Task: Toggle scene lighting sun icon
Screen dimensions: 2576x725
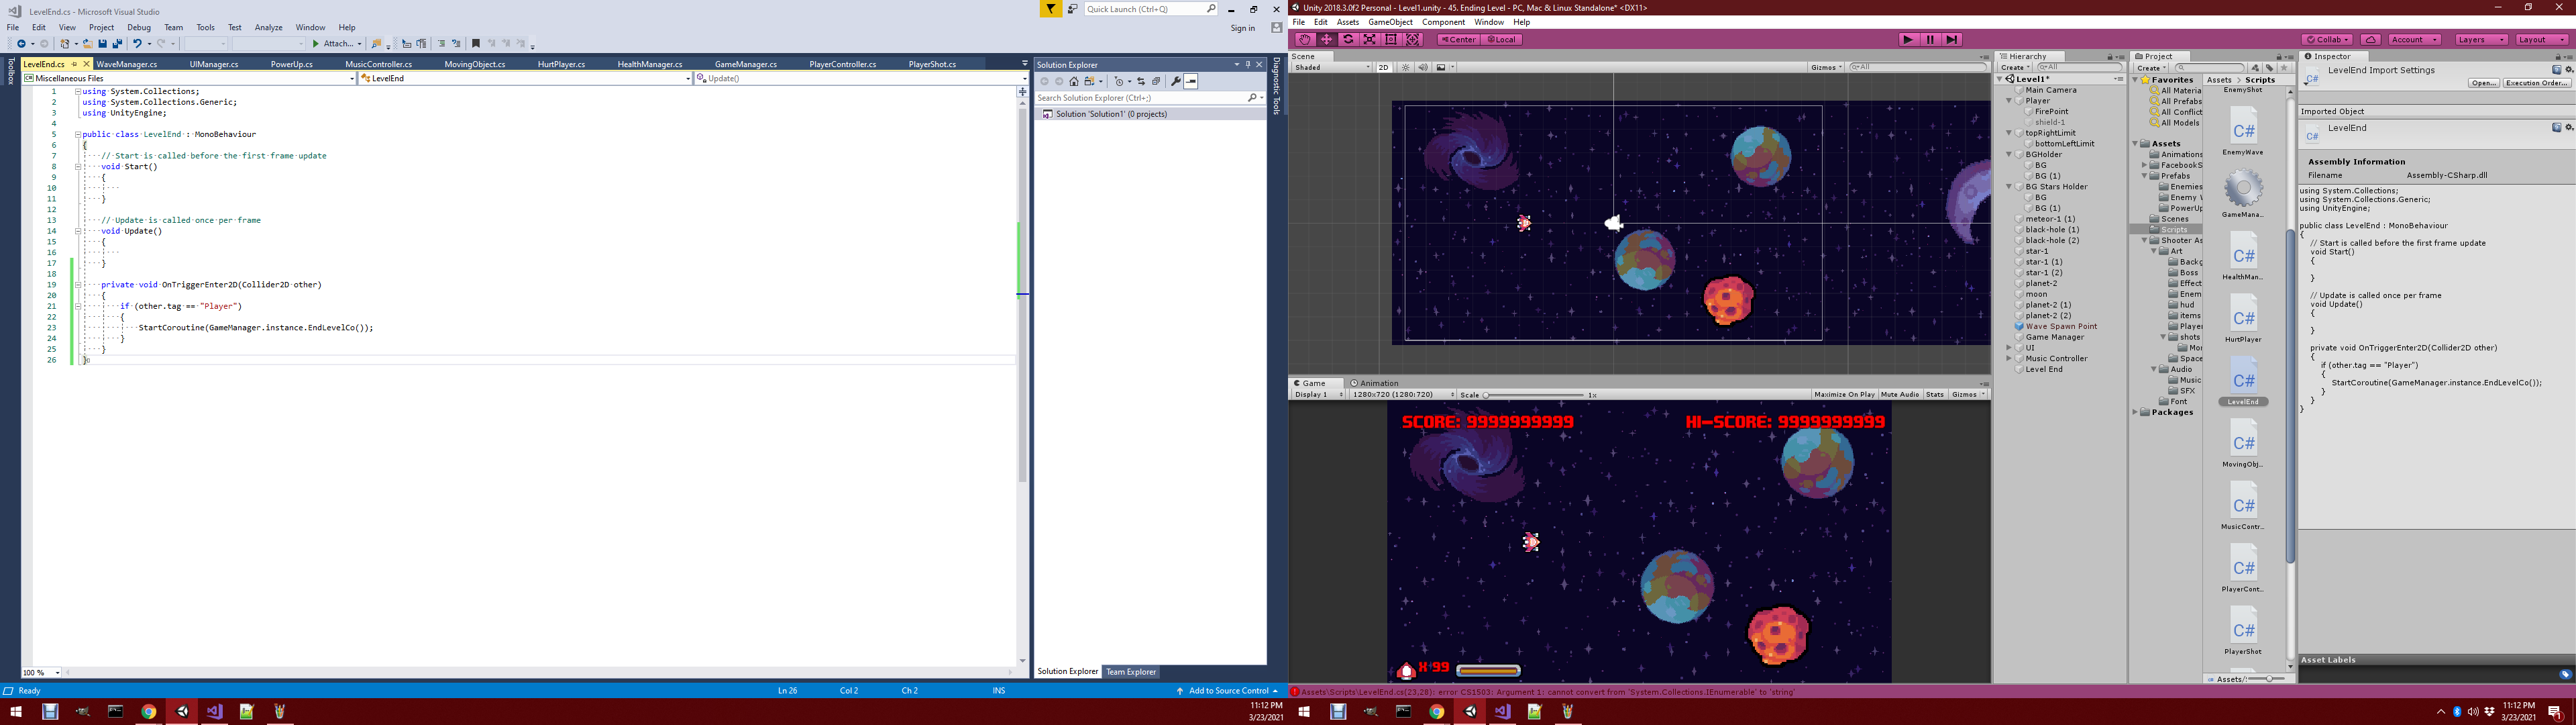Action: pyautogui.click(x=1405, y=68)
